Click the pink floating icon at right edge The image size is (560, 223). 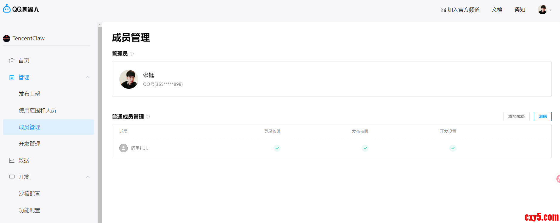558,178
